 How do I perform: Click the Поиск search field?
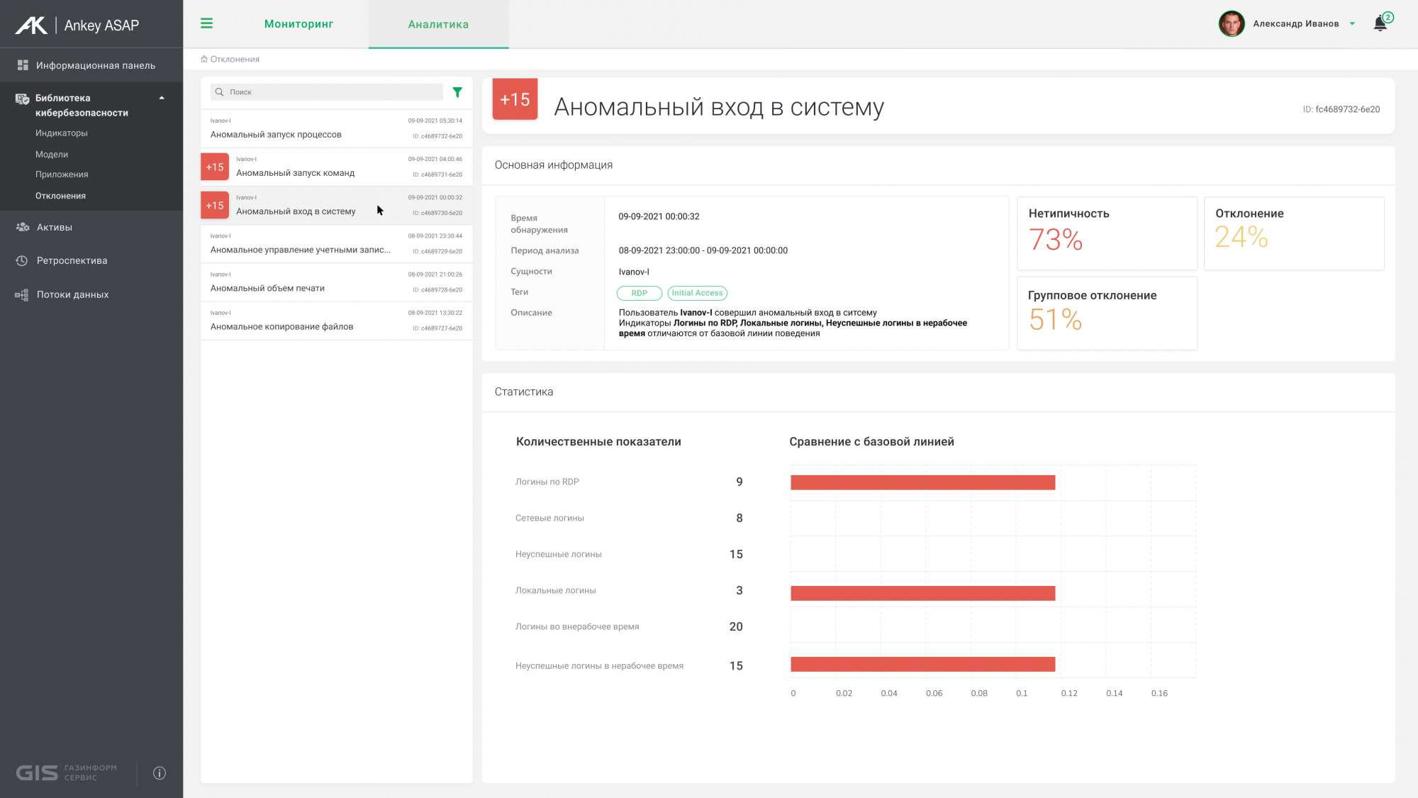(333, 92)
